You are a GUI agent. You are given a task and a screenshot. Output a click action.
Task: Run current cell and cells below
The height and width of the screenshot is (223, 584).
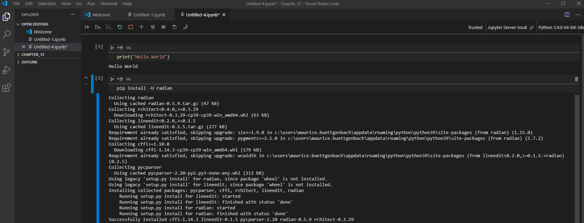[109, 27]
